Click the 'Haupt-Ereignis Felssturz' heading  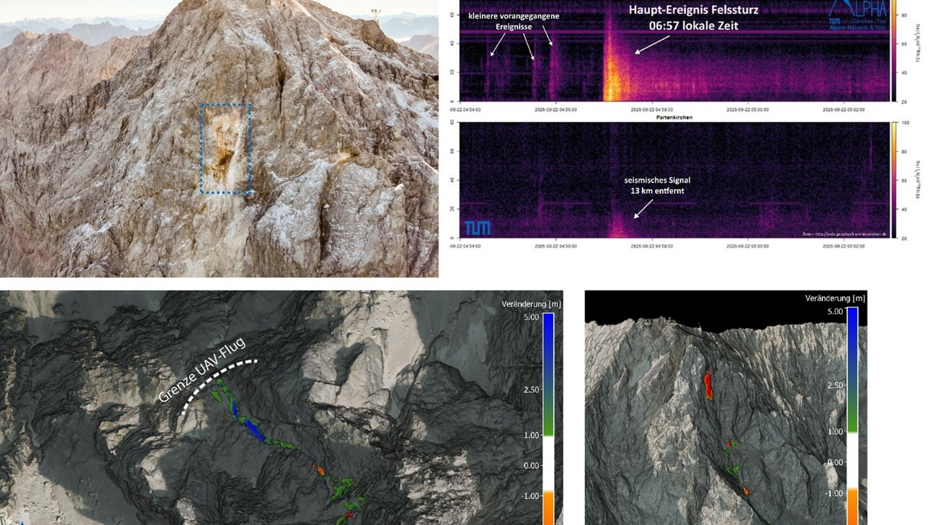point(693,10)
